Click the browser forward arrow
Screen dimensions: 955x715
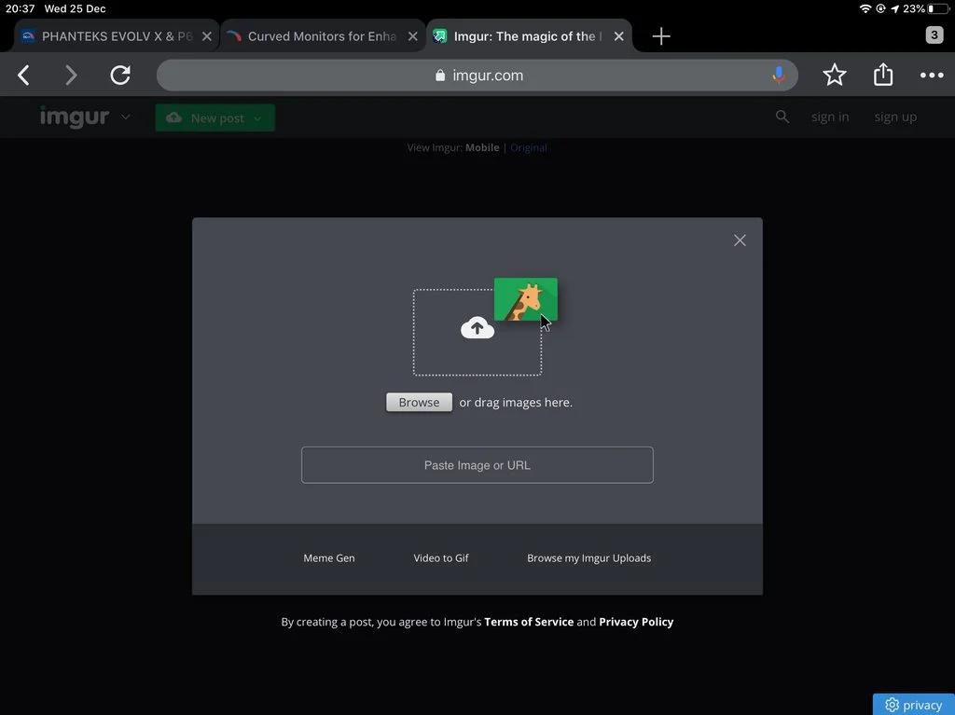(x=71, y=75)
